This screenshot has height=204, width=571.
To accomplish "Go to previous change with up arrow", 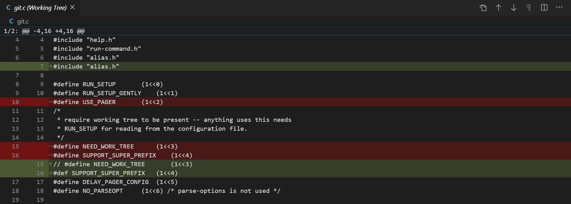I will [498, 8].
